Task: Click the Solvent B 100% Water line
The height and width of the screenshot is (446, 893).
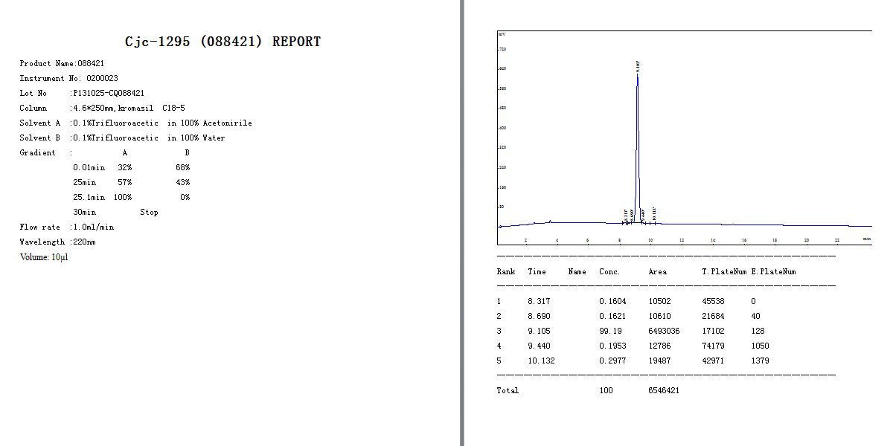Action: click(x=122, y=138)
